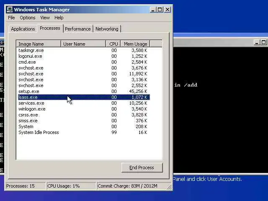Click the User Accounts text in setup
This screenshot has width=268, height=201.
tap(224, 179)
